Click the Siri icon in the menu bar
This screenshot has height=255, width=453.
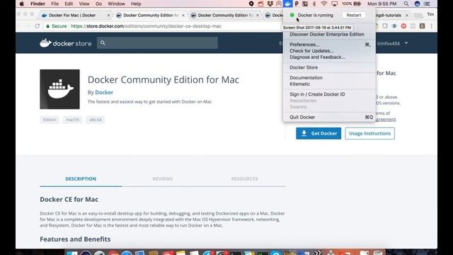pyautogui.click(x=417, y=4)
